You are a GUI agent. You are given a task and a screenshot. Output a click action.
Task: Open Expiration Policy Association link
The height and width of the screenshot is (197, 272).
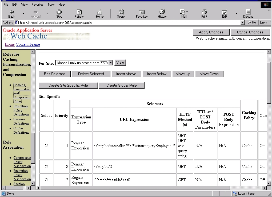22,175
